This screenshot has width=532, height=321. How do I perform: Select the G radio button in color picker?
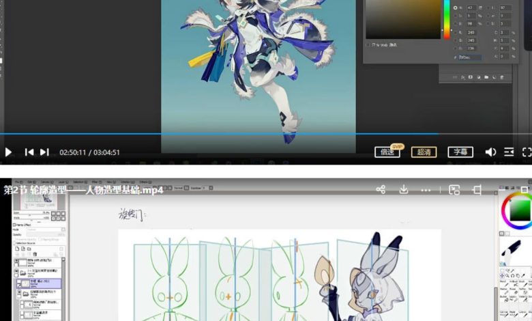456,40
